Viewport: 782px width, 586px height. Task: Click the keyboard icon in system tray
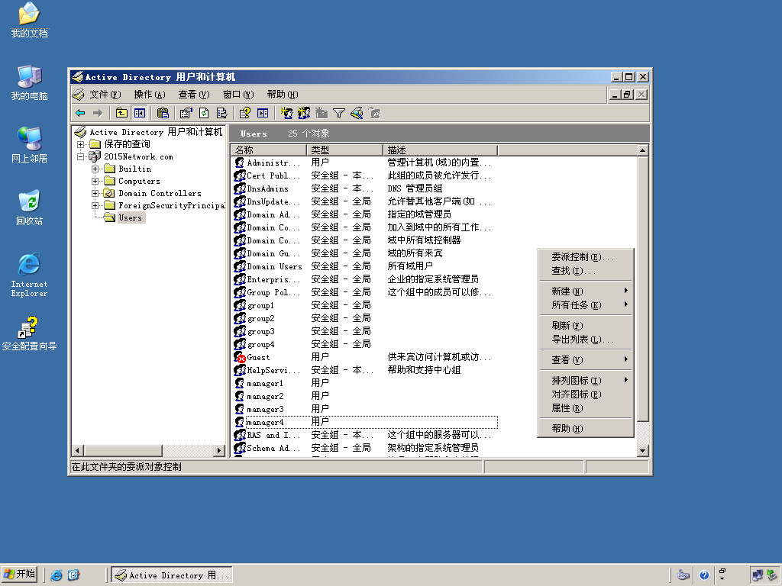[683, 575]
